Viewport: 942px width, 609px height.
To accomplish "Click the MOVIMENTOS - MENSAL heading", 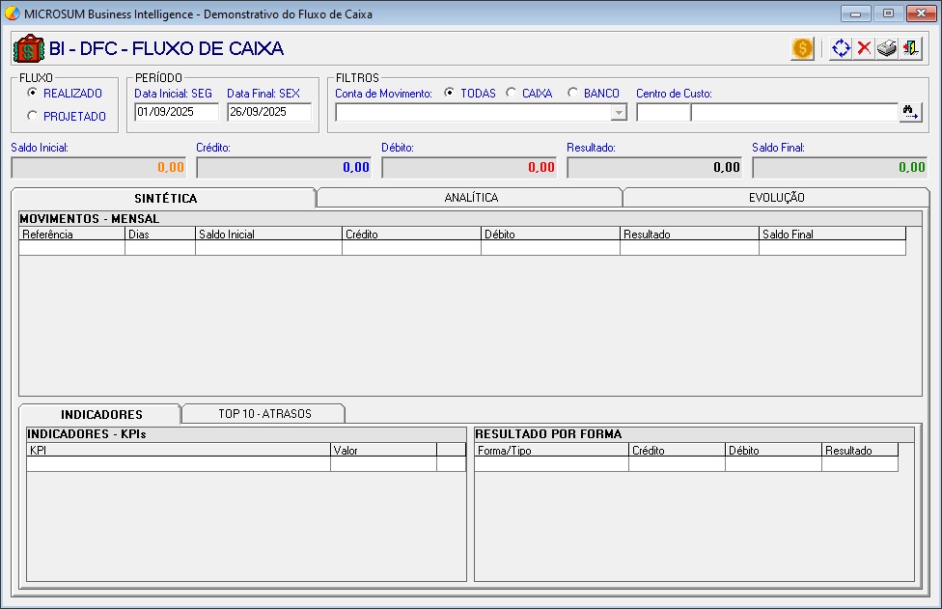I will tap(90, 219).
